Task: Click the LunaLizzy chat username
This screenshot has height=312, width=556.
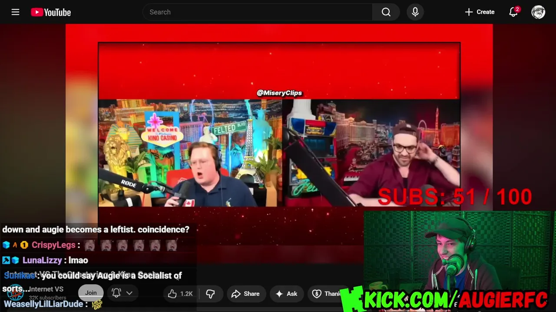Action: [42, 260]
